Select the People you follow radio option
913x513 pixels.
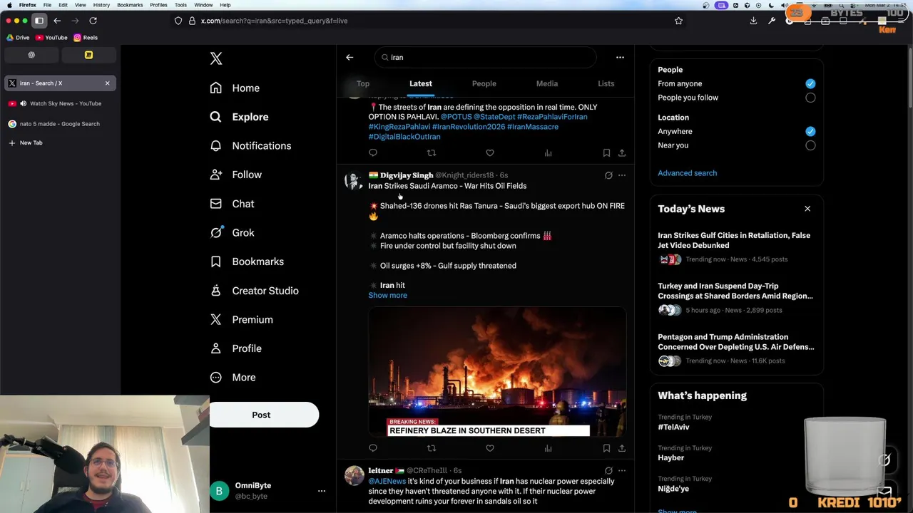pyautogui.click(x=810, y=98)
